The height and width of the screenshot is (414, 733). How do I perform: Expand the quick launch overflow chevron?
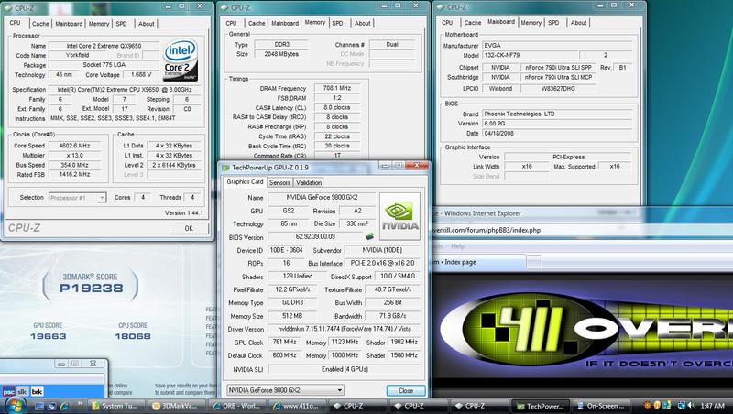[x=80, y=402]
